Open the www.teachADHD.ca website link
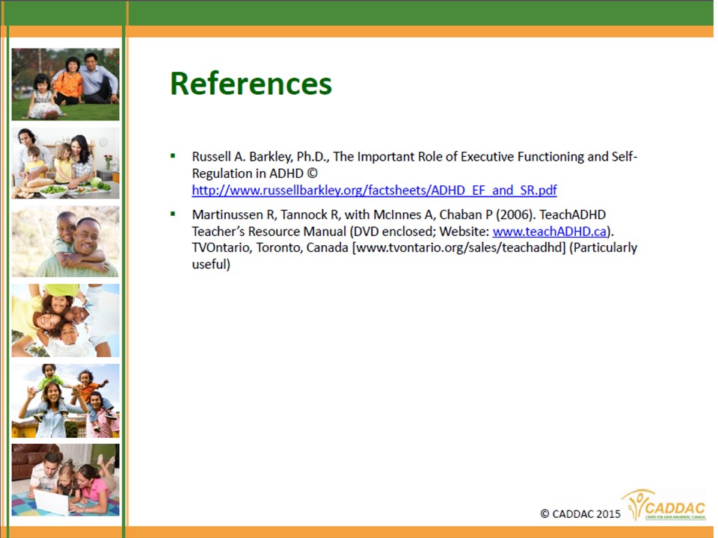 550,232
